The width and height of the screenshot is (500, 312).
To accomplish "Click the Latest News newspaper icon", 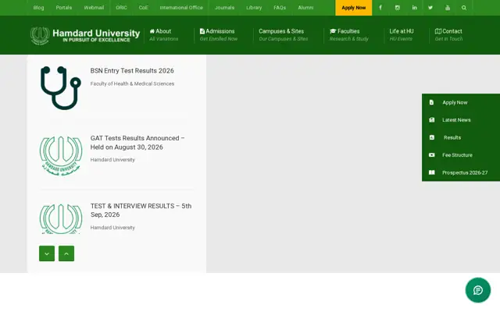I will (431, 119).
